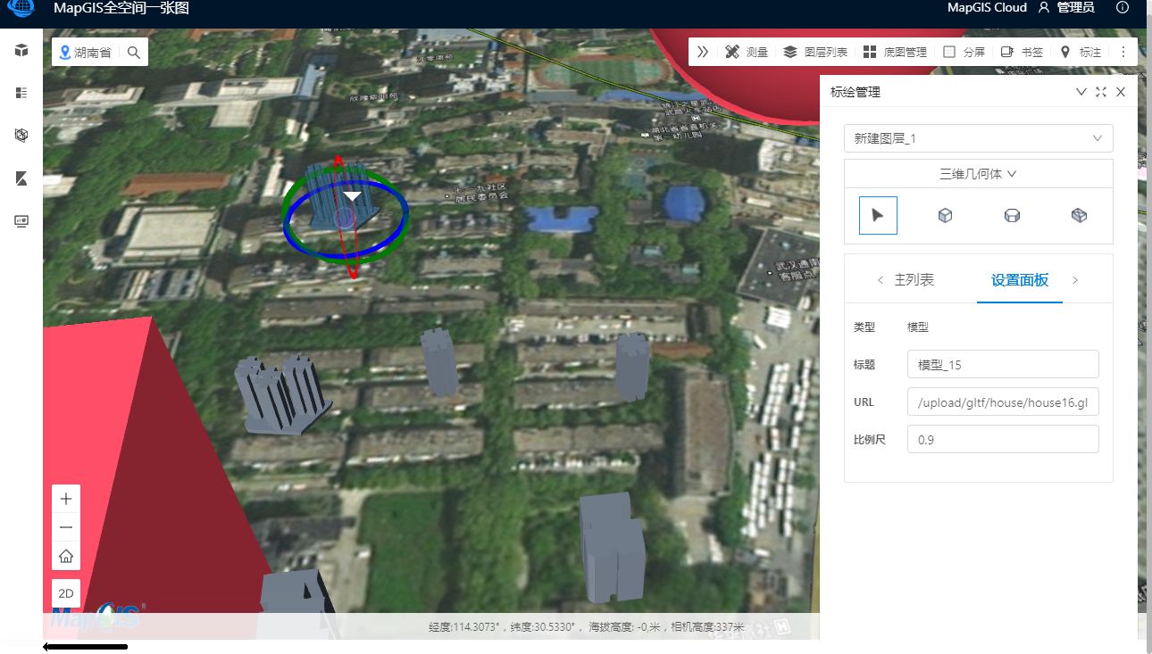Click the info icon in header
Image resolution: width=1152 pixels, height=654 pixels.
(x=1123, y=7)
